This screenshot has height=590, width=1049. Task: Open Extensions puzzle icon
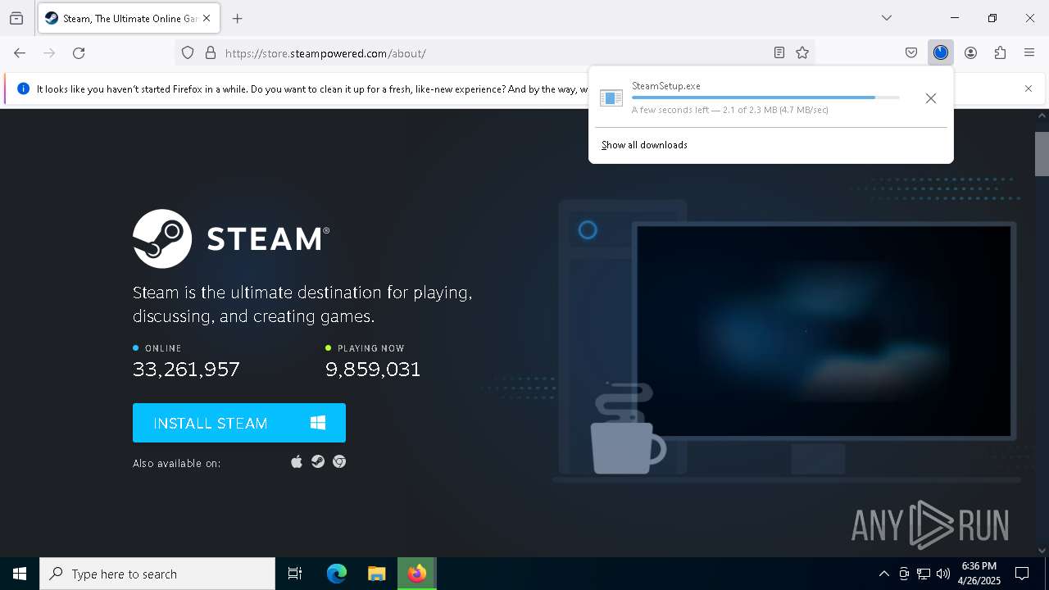point(1000,53)
